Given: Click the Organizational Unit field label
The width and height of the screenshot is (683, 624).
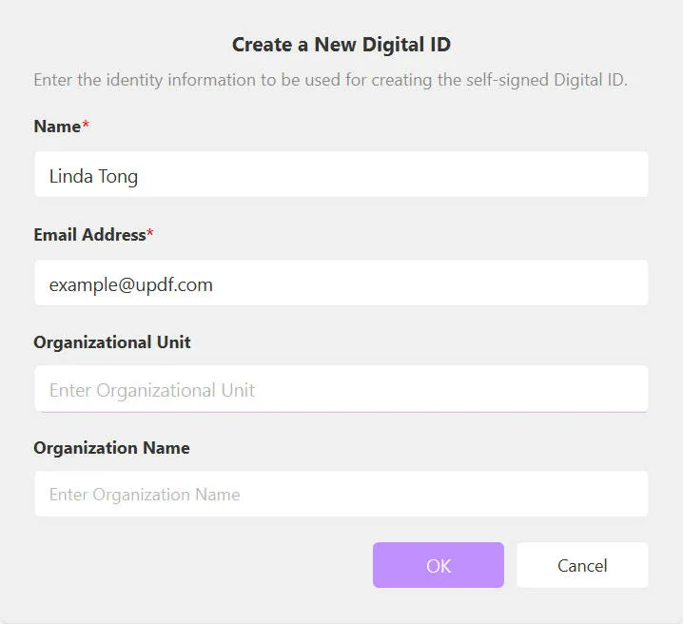Looking at the screenshot, I should click(112, 342).
